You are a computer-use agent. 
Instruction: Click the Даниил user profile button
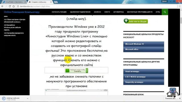click(164, 1)
